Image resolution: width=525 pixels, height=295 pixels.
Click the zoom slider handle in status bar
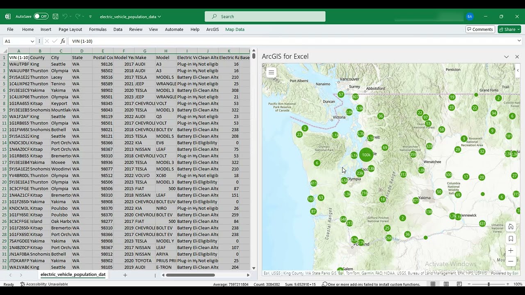pos(488,284)
